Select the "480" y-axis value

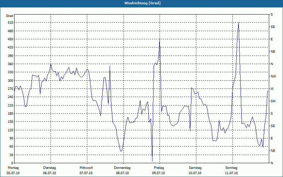coord(11,31)
